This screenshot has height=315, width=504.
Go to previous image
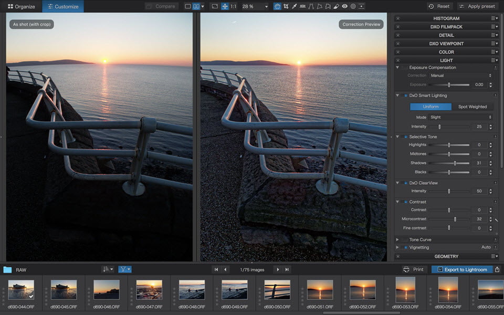click(225, 270)
